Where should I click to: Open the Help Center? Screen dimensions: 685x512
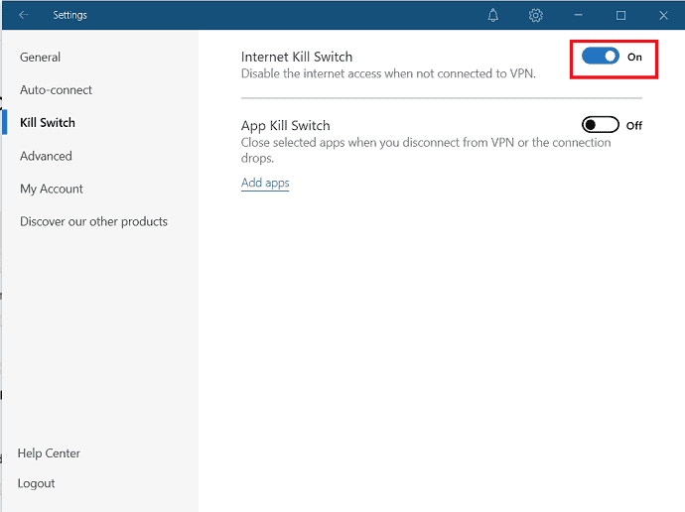[x=49, y=453]
